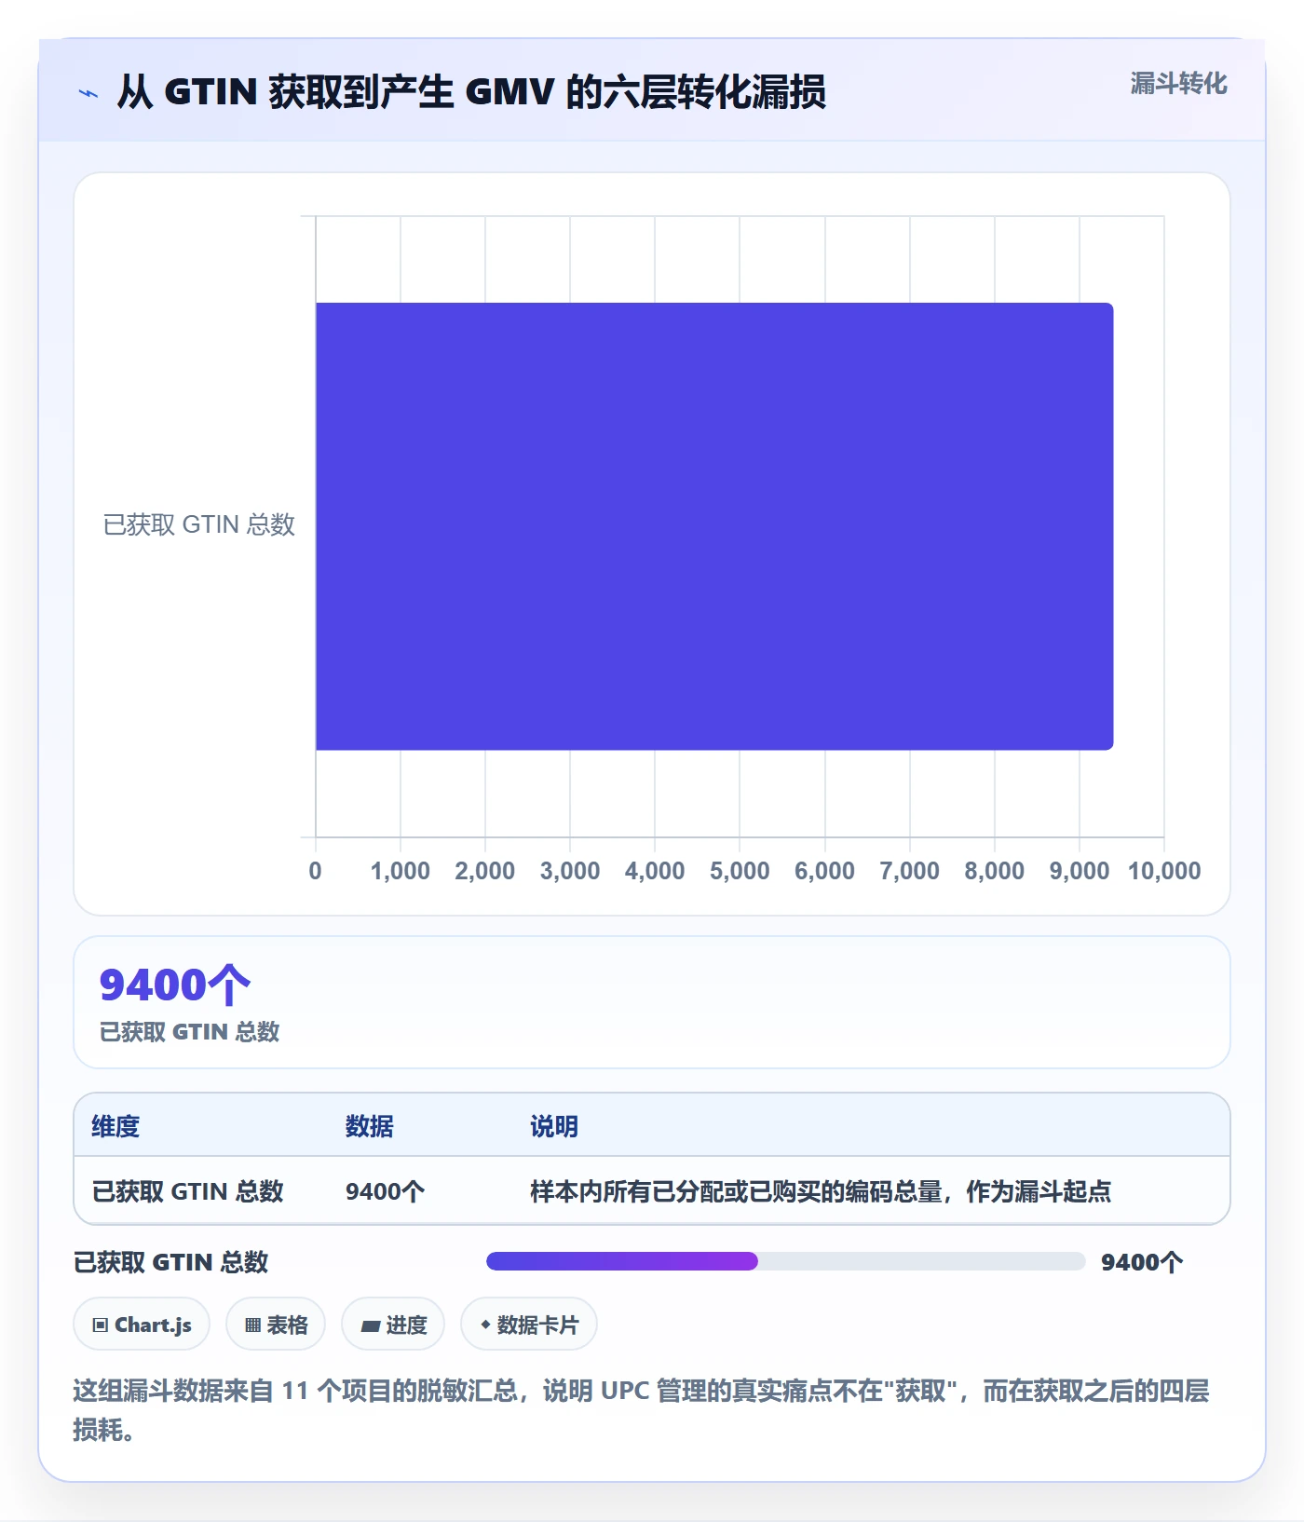Click the 0 tick on the x-axis

(316, 871)
